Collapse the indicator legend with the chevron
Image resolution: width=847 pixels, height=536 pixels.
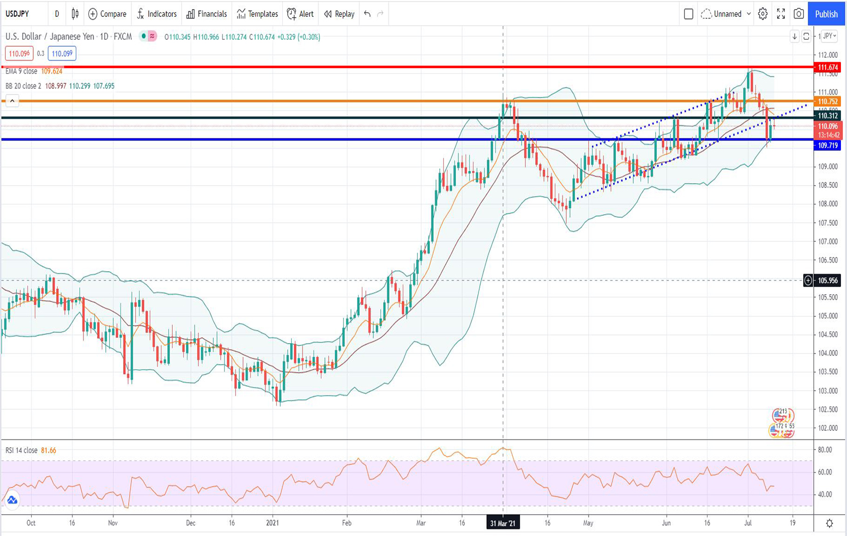click(x=12, y=101)
